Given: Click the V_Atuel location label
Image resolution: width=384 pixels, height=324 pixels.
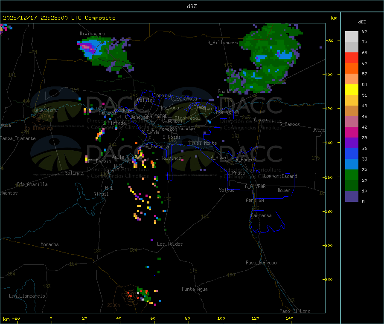Looking at the screenshot, I should tap(219, 158).
